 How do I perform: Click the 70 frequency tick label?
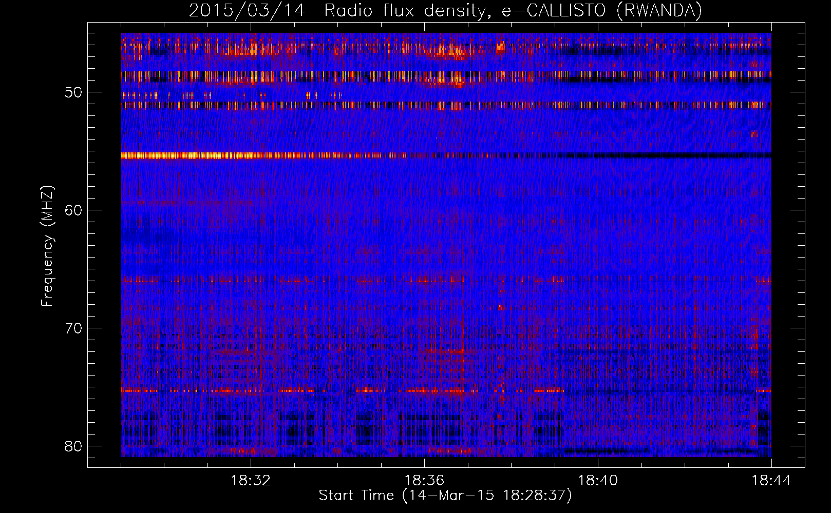[x=73, y=328]
